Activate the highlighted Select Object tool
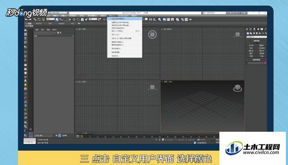This screenshot has width=288, height=165. point(57,19)
